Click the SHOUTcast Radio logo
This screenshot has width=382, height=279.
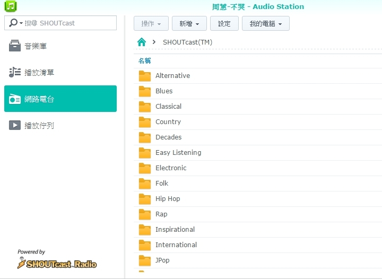[57, 263]
